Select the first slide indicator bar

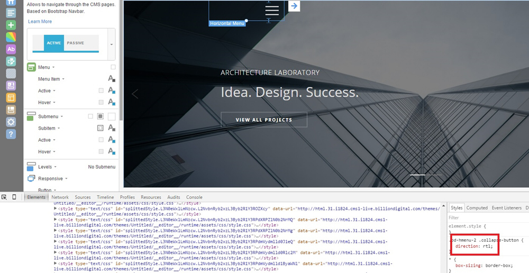tap(418, 175)
